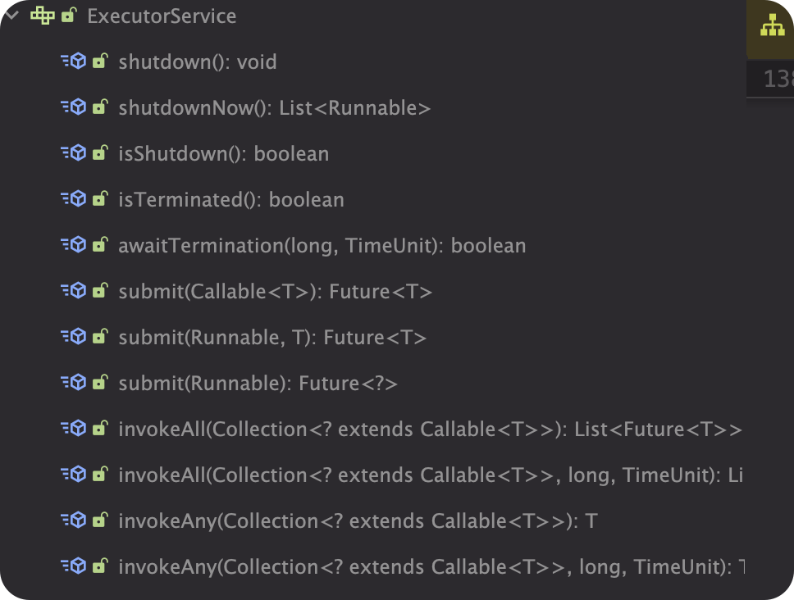
Task: Click the method icon beside shutdownNow()
Action: (75, 107)
